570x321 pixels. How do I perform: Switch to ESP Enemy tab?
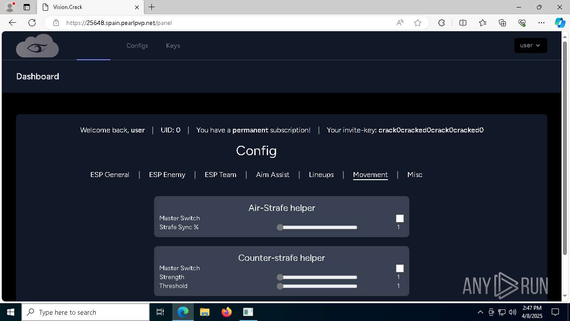tap(167, 175)
